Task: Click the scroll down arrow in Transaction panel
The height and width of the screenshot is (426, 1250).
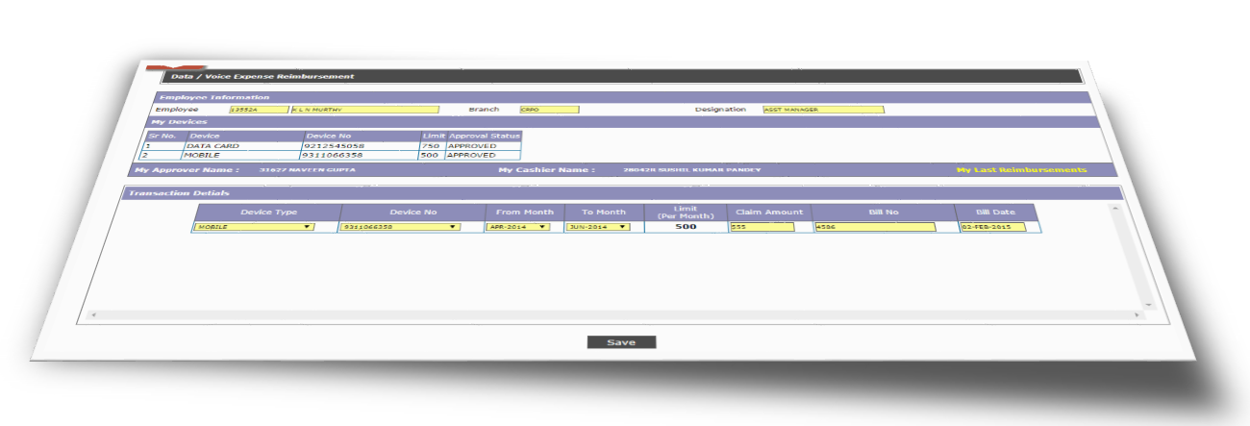Action: click(1147, 305)
